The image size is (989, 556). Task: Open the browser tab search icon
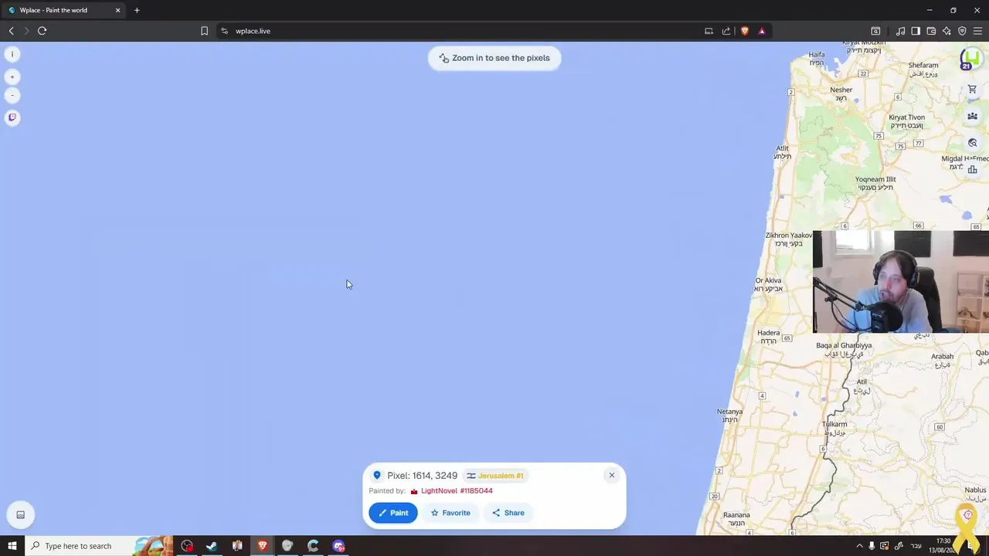click(875, 31)
